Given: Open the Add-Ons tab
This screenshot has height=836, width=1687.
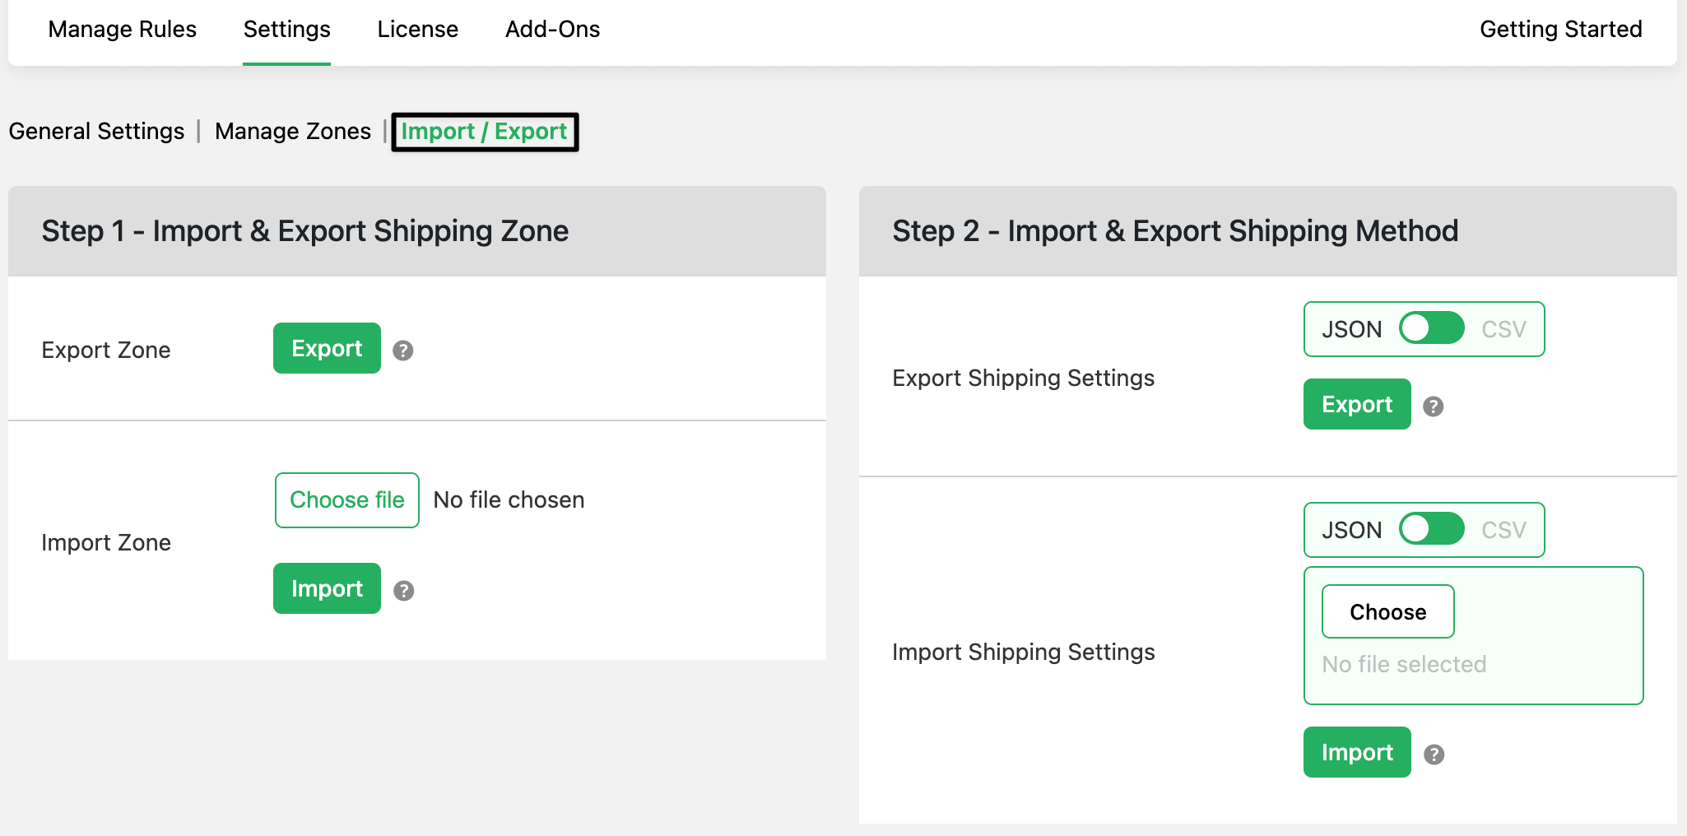Looking at the screenshot, I should pos(552,30).
